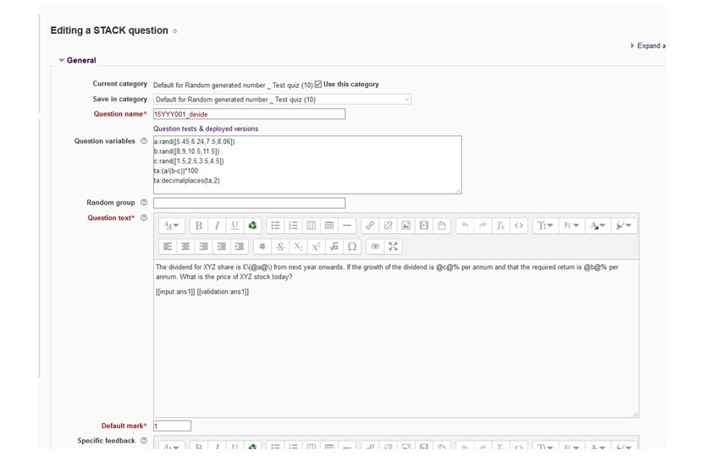Click HTML source code icon in Question text toolbar
This screenshot has width=717, height=461.
[519, 226]
